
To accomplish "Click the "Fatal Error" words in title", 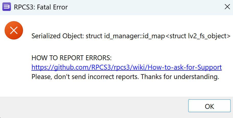I will pyautogui.click(x=52, y=7).
